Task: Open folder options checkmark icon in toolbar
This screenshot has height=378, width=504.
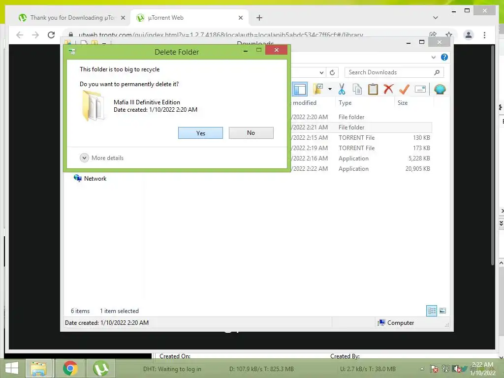Action: click(318, 89)
